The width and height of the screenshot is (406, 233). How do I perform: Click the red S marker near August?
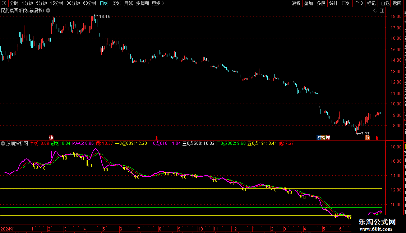tap(156, 138)
